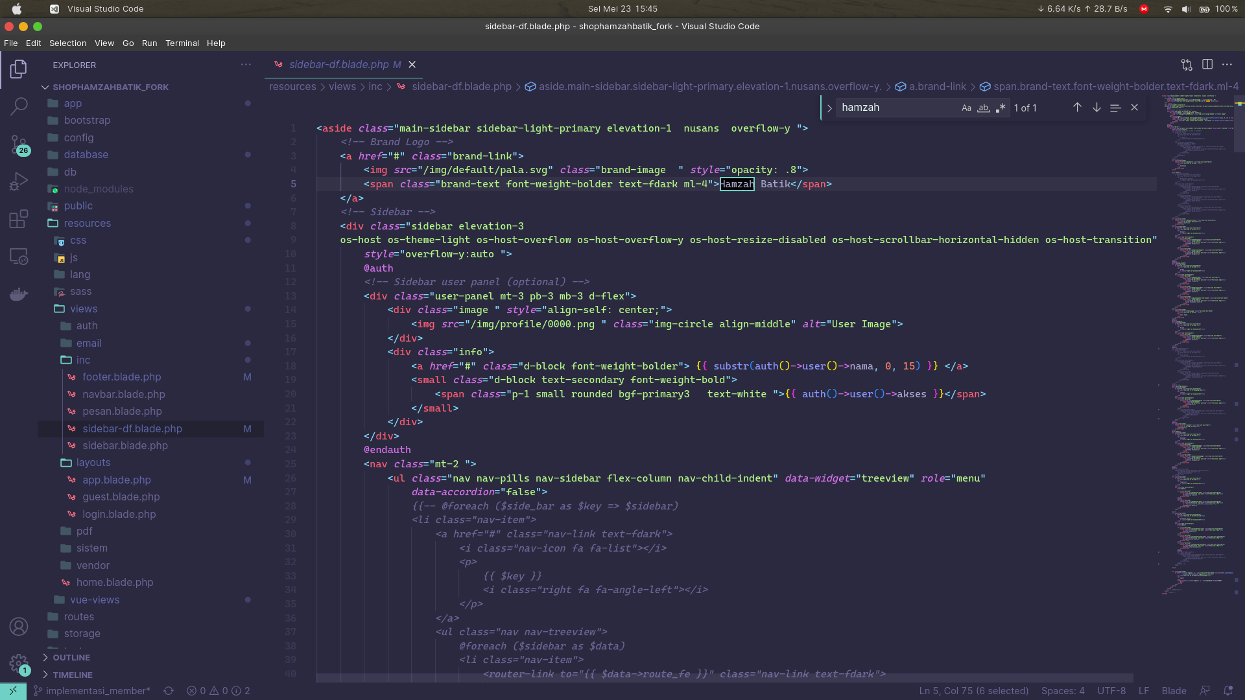Open the Manage gear icon
Screen dimensions: 1245x700
(18, 662)
